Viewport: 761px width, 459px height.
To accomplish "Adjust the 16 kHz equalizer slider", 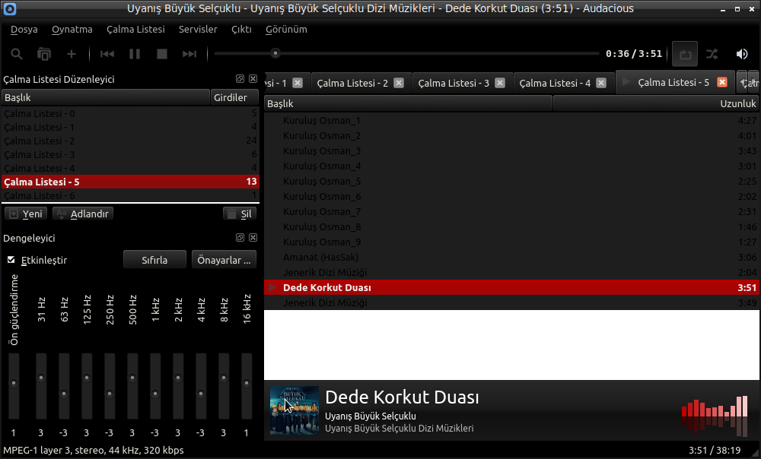I will 247,386.
